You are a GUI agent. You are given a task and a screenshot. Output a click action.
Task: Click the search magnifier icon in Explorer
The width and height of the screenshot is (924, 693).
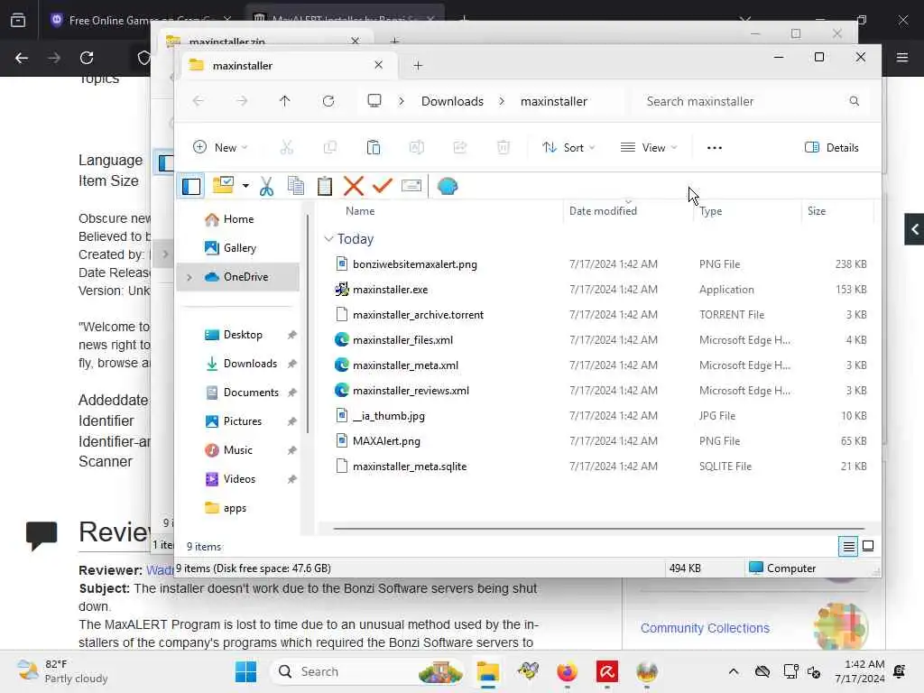click(855, 101)
